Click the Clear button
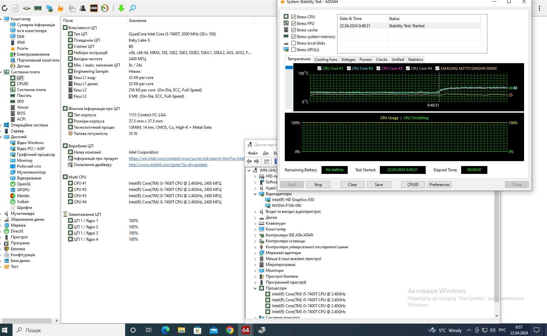The image size is (547, 336). (x=353, y=185)
